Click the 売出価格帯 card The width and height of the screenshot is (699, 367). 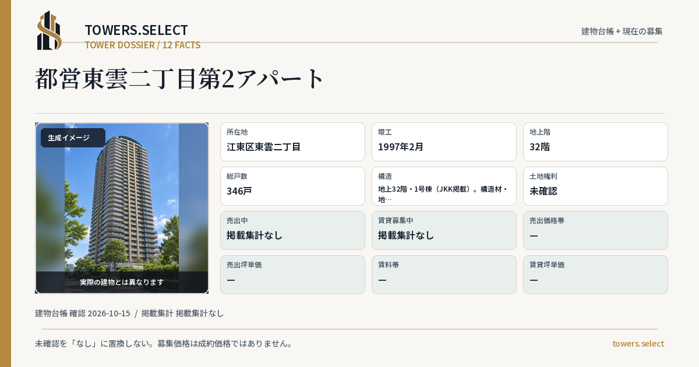[595, 230]
